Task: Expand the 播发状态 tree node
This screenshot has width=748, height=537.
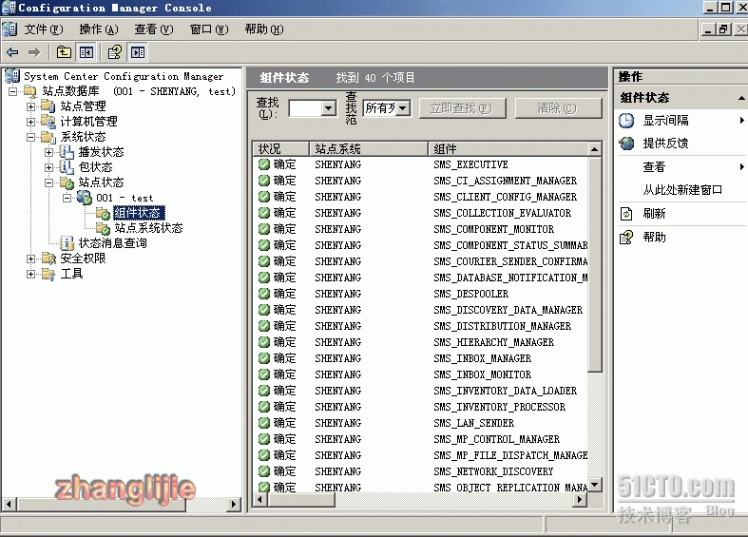Action: coord(49,152)
